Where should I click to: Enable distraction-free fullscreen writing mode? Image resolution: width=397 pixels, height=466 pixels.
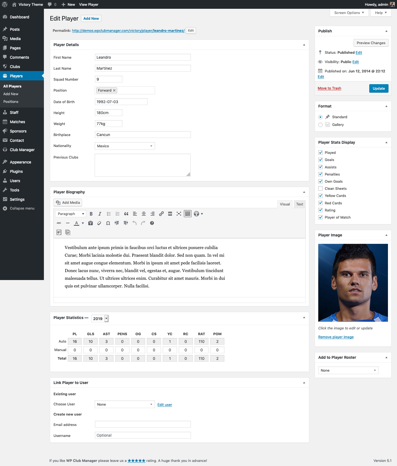(179, 214)
